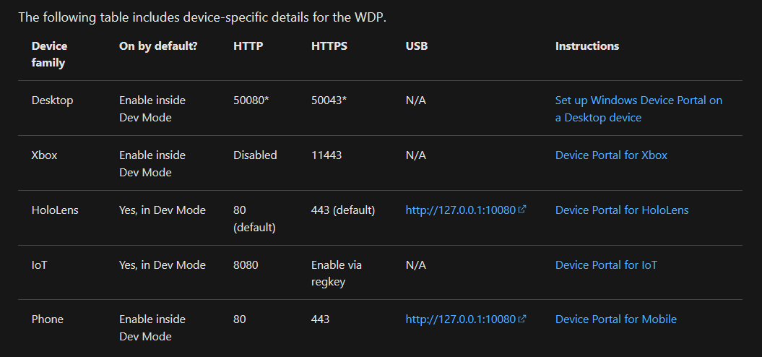Click the Instructions column header
The image size is (762, 357).
(x=586, y=46)
